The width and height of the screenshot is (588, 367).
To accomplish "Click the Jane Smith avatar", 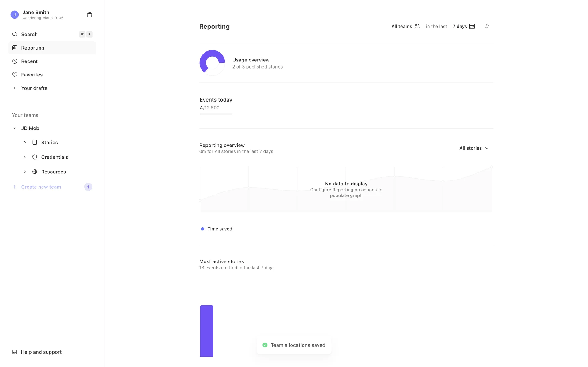I will [x=15, y=15].
